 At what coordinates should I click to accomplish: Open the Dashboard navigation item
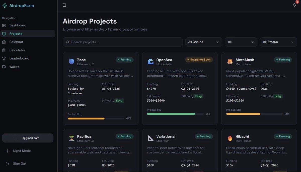coord(28,25)
